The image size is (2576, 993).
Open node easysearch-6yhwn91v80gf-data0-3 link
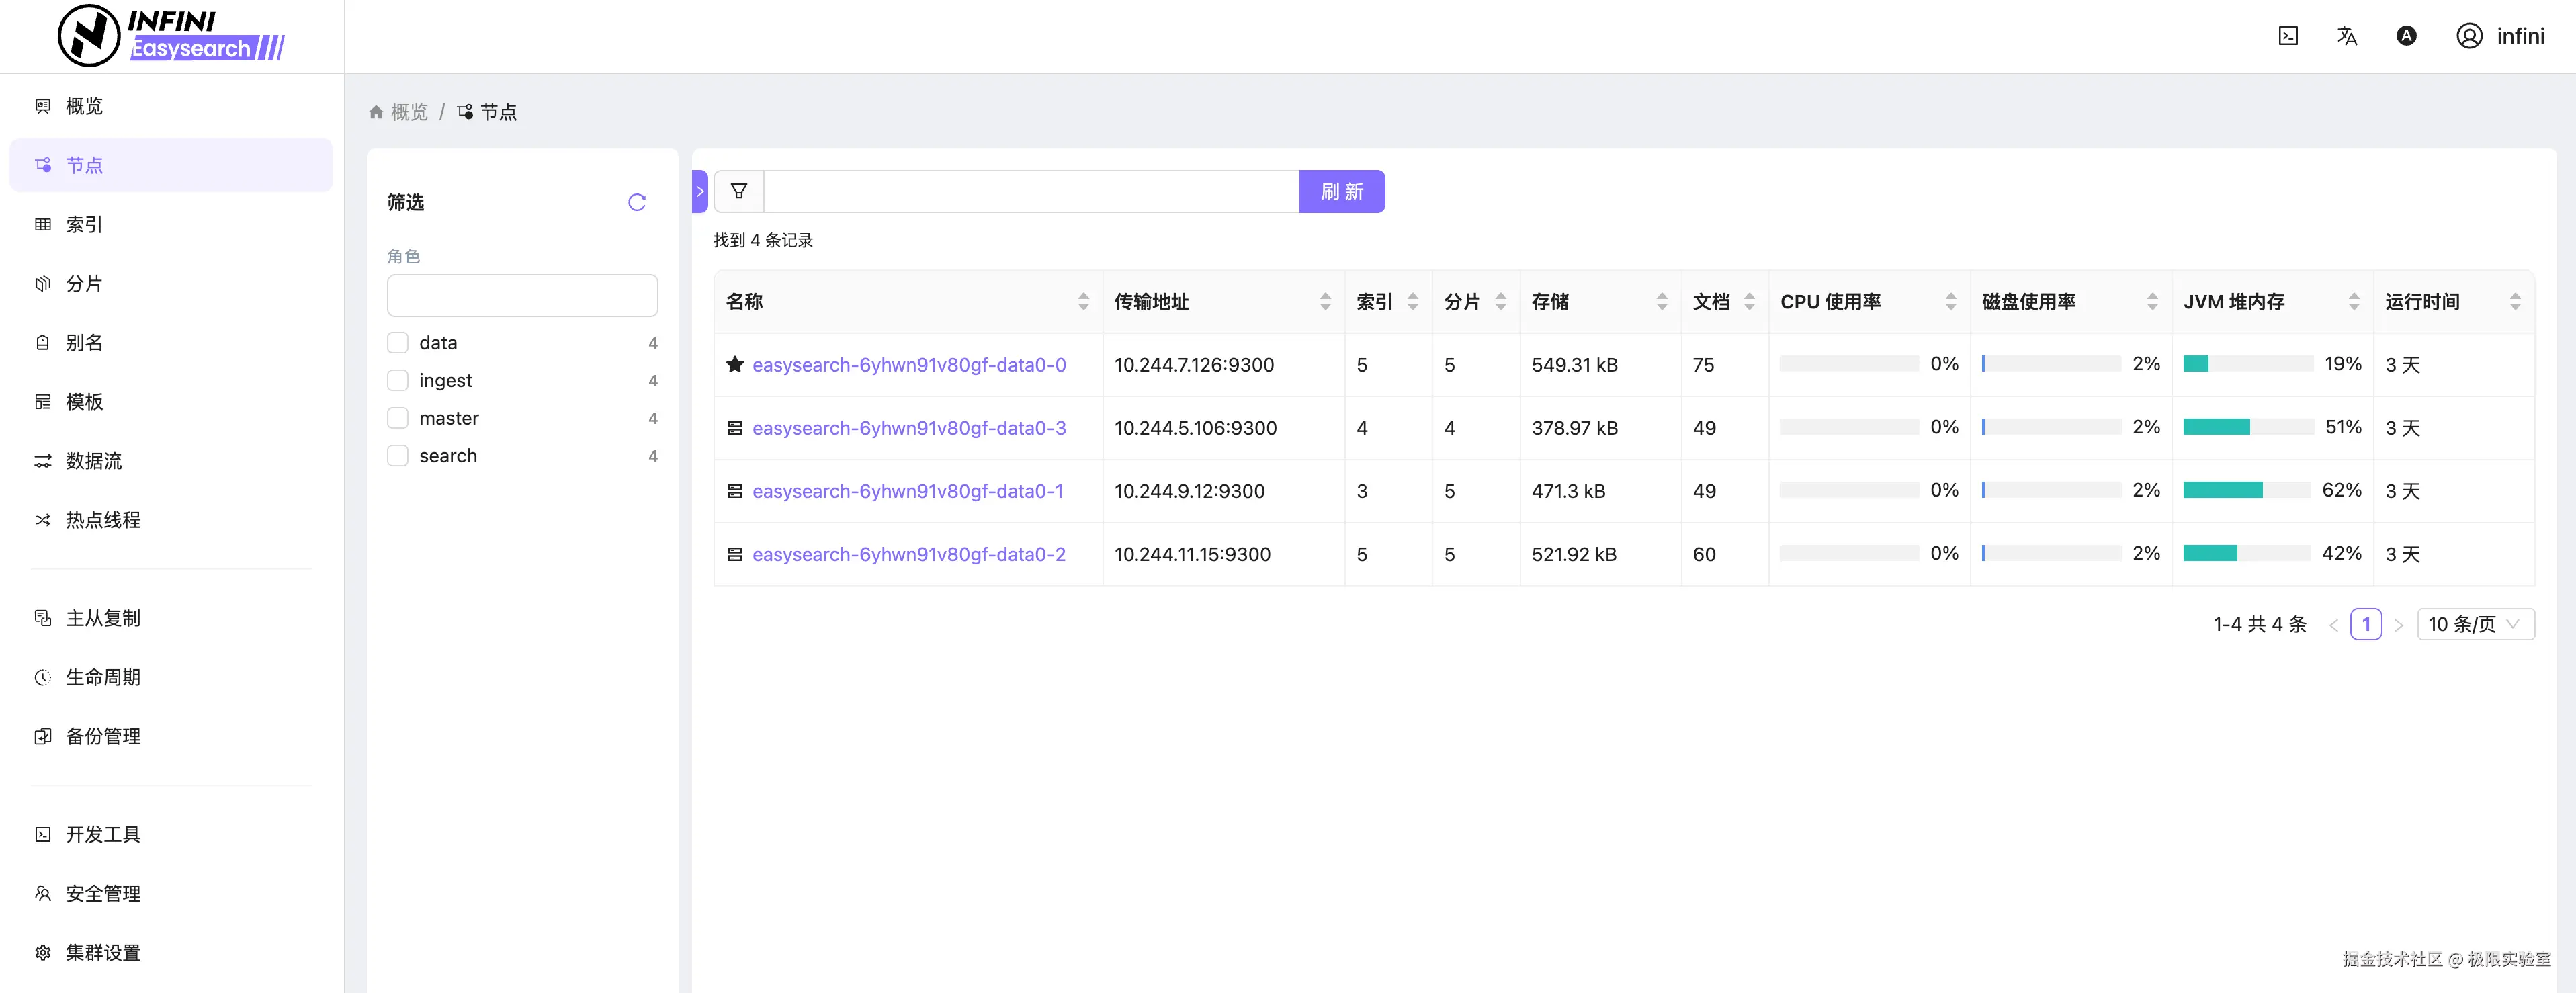[x=908, y=428]
